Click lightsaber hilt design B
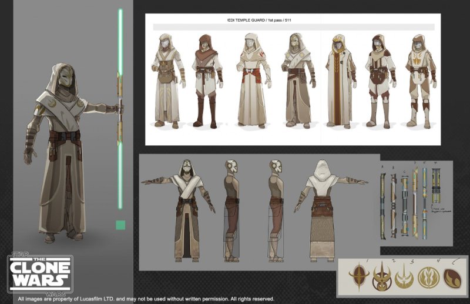 coord(393,206)
